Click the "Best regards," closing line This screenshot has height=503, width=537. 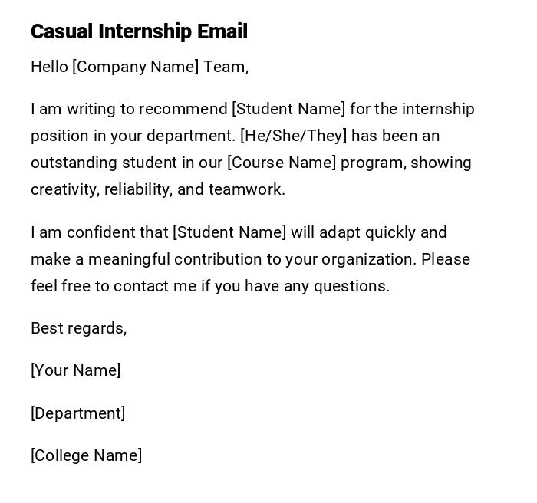click(x=78, y=328)
